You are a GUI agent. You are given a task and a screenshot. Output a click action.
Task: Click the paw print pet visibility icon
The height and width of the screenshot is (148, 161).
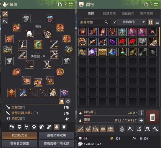tap(34, 127)
